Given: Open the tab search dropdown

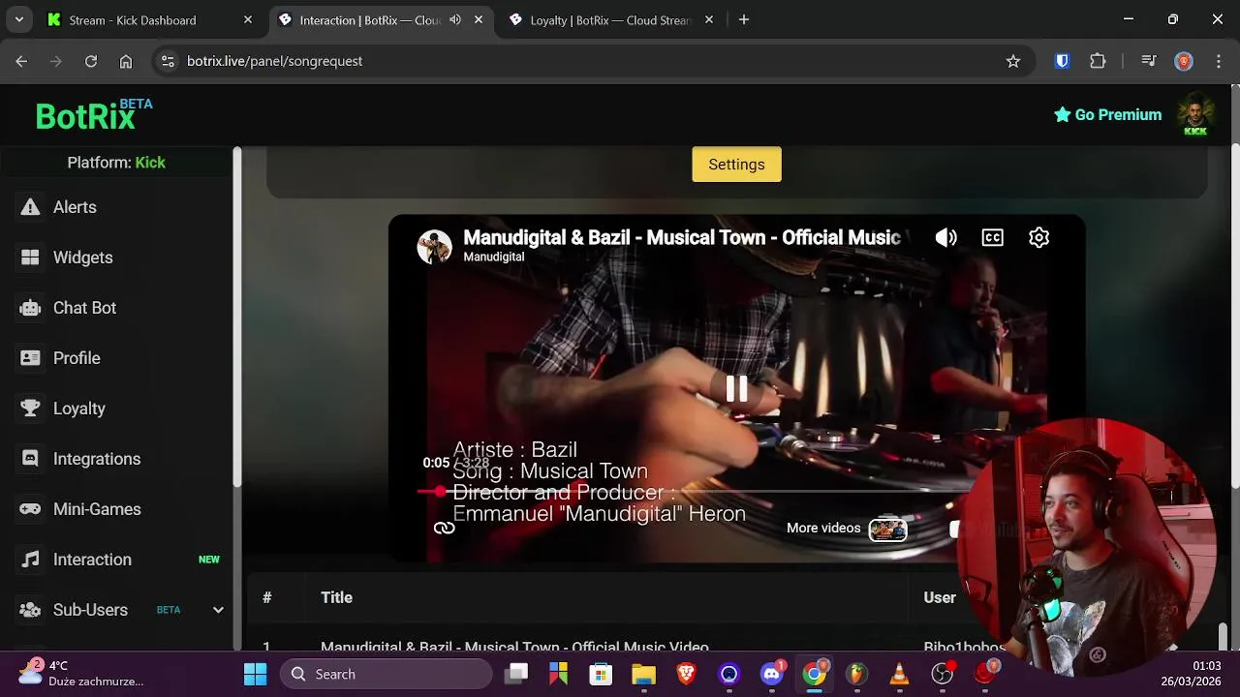Looking at the screenshot, I should 19,19.
